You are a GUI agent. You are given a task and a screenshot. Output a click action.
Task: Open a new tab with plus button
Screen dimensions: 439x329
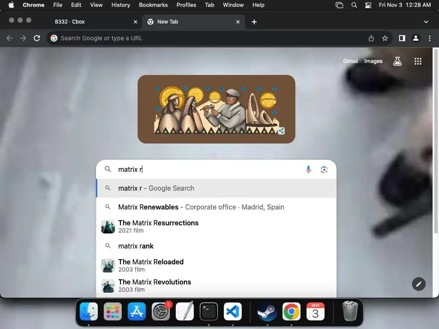click(254, 22)
